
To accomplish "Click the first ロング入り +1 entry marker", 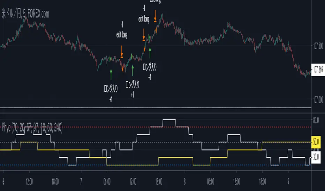I will [x=111, y=94].
